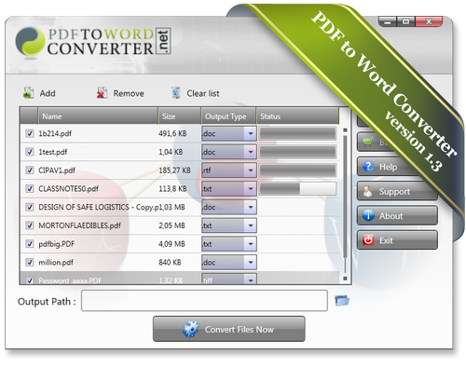Click the scrollbar up arrow

click(345, 130)
